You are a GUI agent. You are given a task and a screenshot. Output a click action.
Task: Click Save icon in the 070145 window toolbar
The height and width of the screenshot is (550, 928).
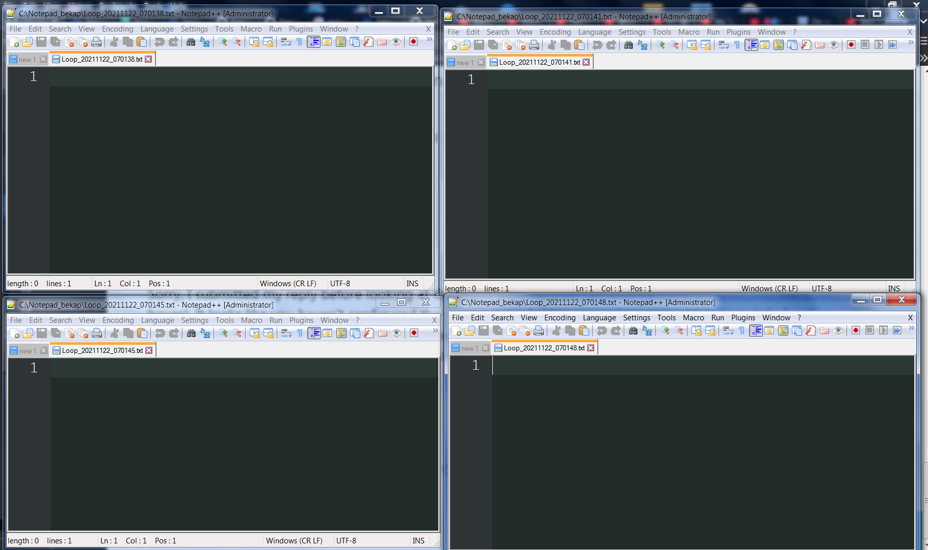pos(42,333)
